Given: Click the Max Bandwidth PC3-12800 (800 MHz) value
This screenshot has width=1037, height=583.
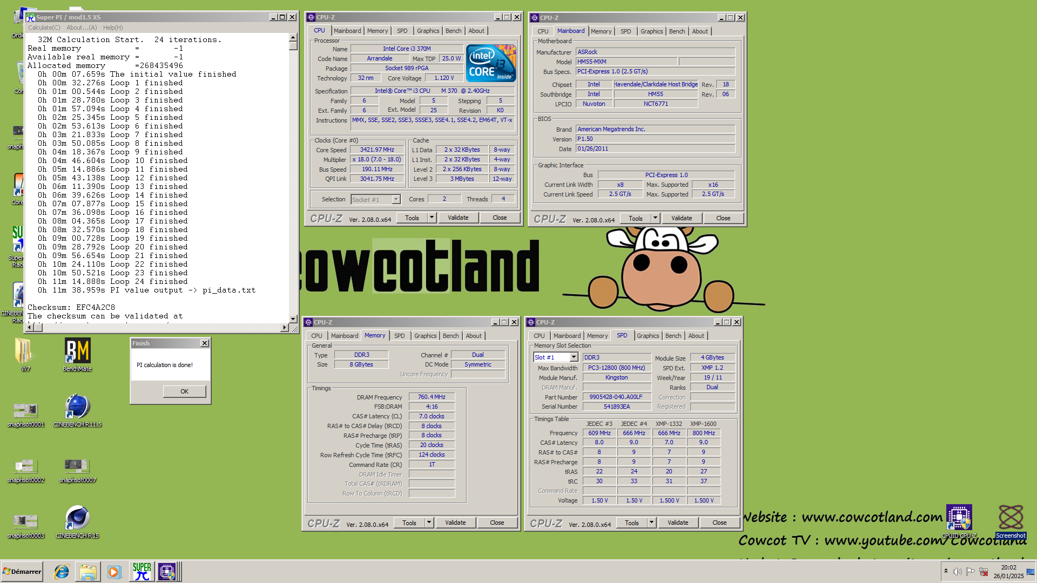Looking at the screenshot, I should [616, 368].
